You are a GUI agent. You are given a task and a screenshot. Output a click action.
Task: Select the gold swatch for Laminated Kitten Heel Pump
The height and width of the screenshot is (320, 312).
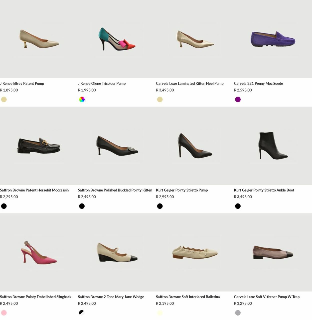pos(160,99)
